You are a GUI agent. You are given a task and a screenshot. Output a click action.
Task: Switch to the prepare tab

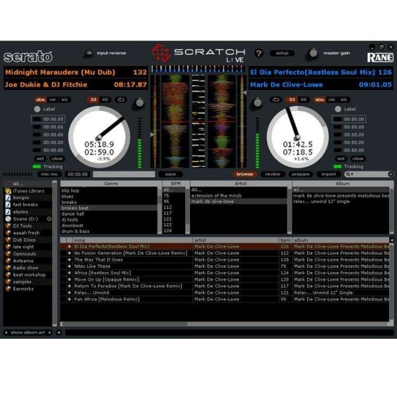pyautogui.click(x=300, y=174)
